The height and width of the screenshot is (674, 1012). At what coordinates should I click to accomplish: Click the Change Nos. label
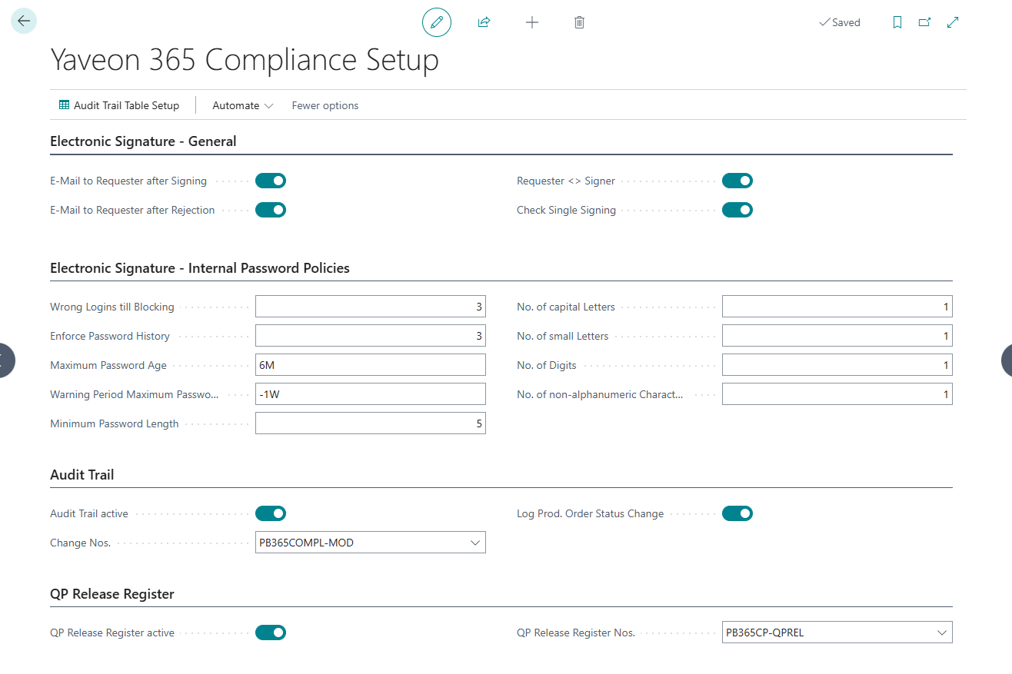81,543
